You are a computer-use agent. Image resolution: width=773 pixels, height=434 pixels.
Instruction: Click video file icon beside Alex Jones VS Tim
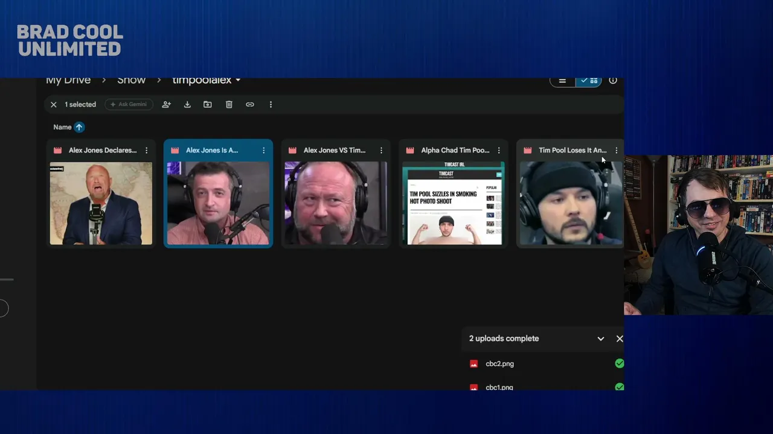click(293, 151)
